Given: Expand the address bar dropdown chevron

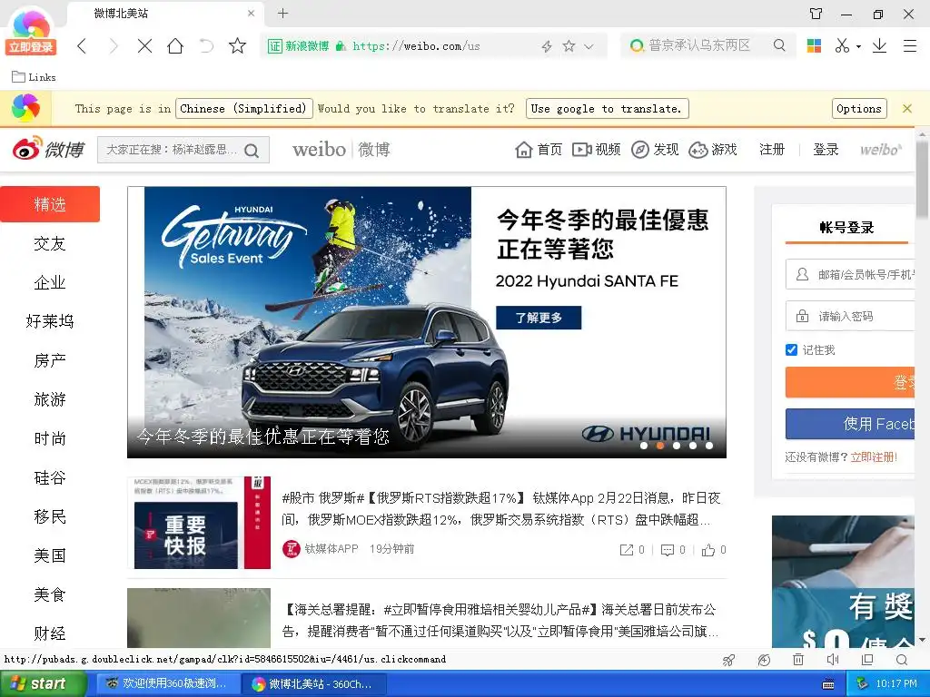Looking at the screenshot, I should (589, 46).
